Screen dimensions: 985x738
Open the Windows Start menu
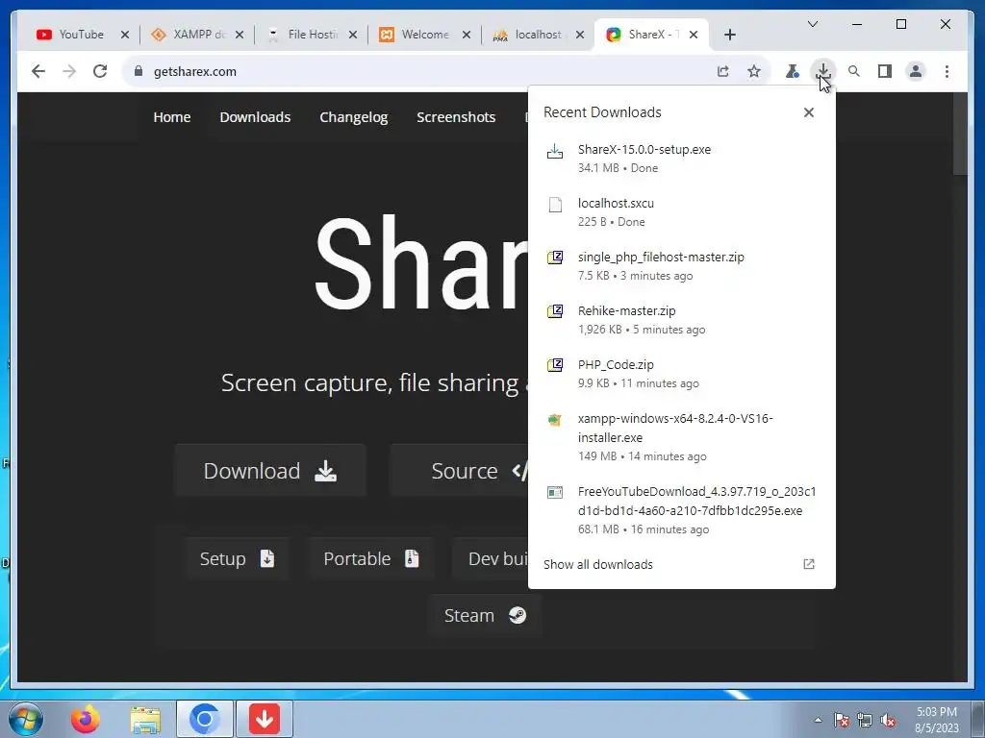coord(25,719)
